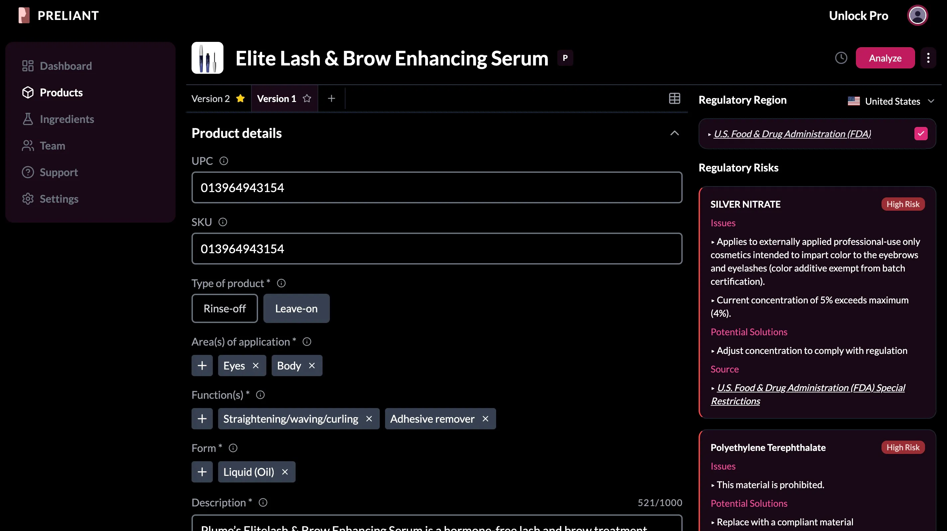Open Team in sidebar
The image size is (947, 531).
(43, 146)
